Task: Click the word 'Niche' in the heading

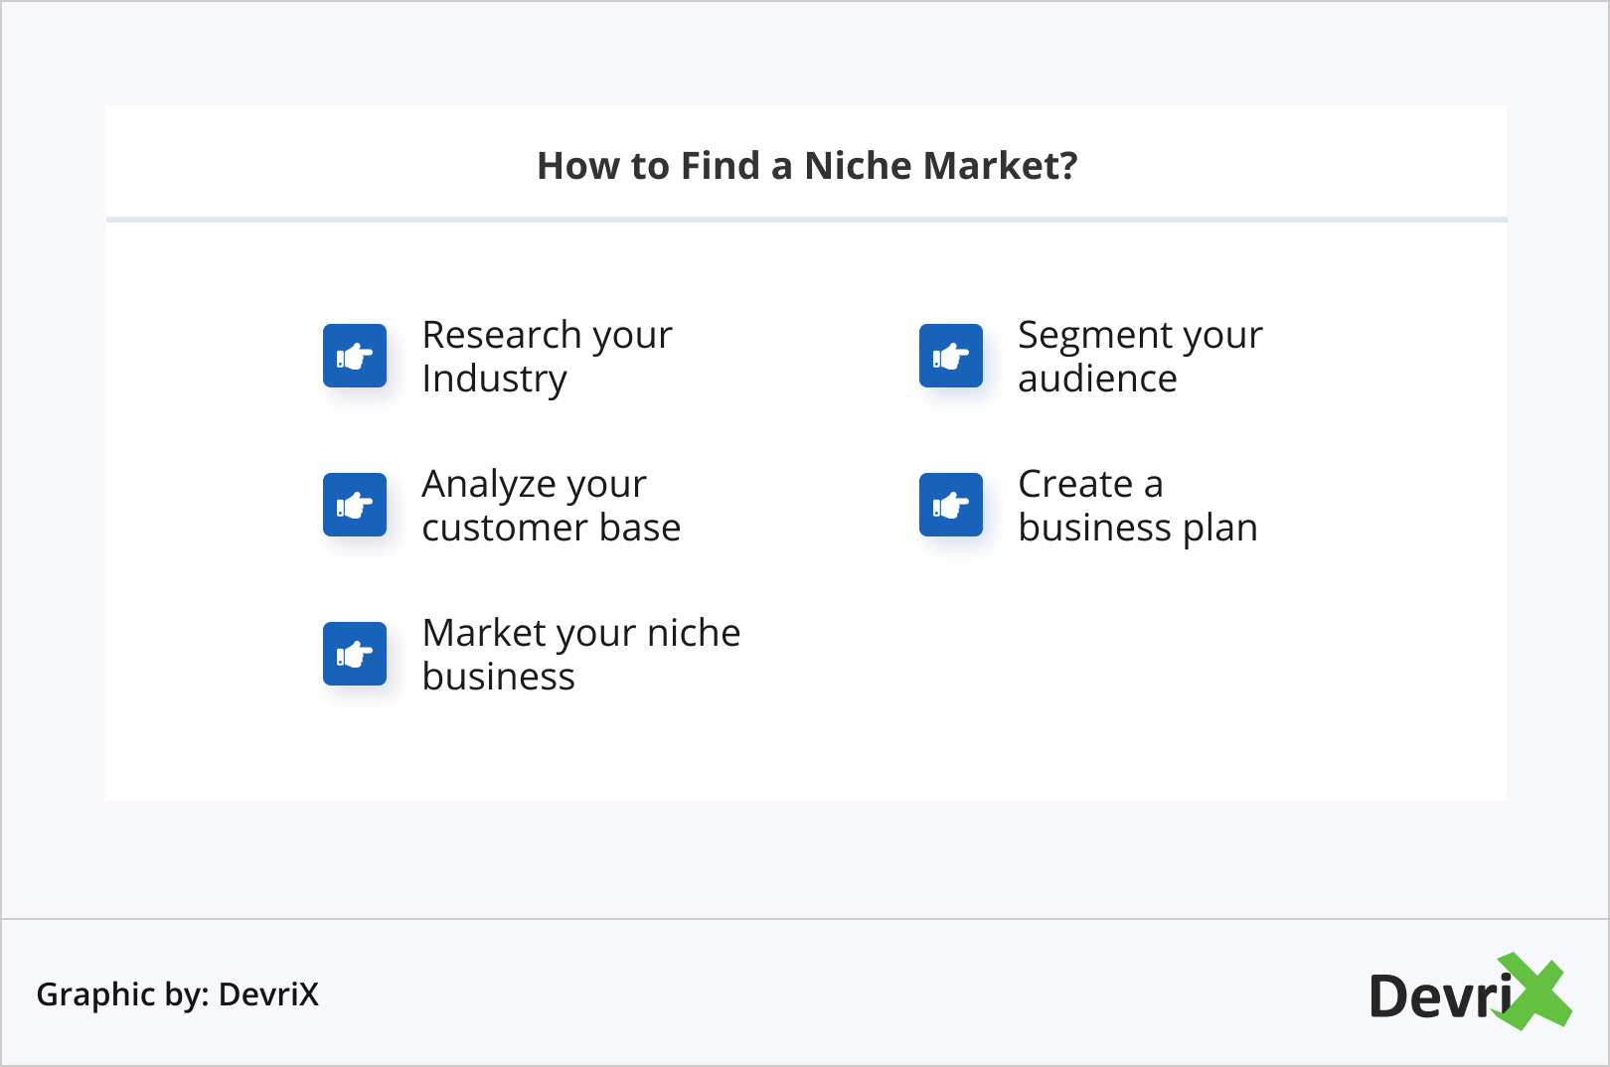Action: click(x=857, y=166)
